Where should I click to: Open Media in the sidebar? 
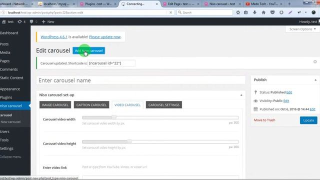[5, 52]
